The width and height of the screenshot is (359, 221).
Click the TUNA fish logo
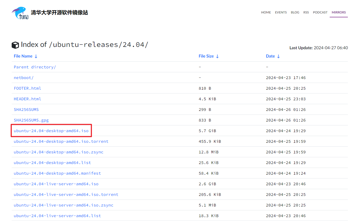(x=20, y=13)
